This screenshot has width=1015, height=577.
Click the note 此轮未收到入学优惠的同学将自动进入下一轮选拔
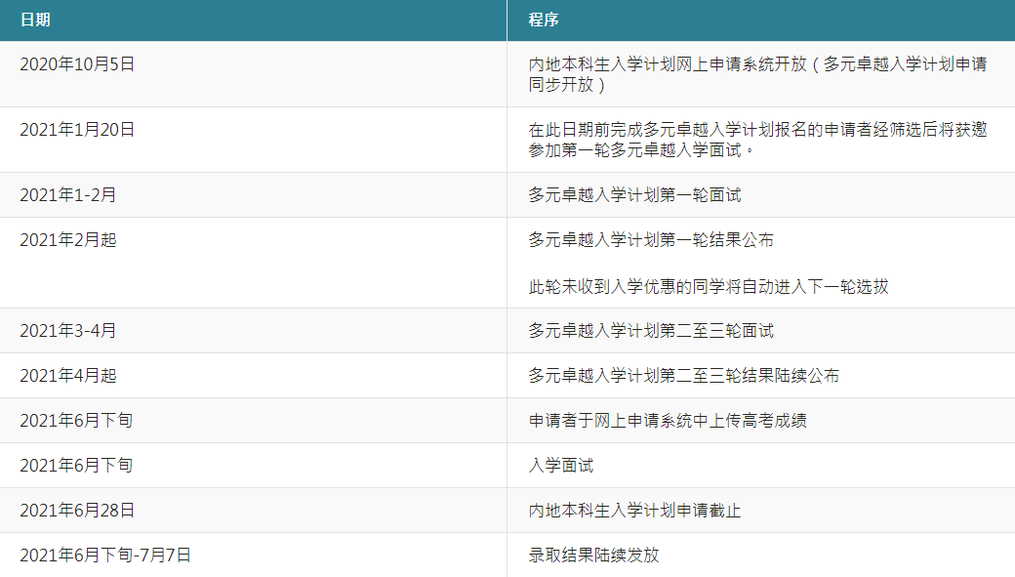point(709,286)
